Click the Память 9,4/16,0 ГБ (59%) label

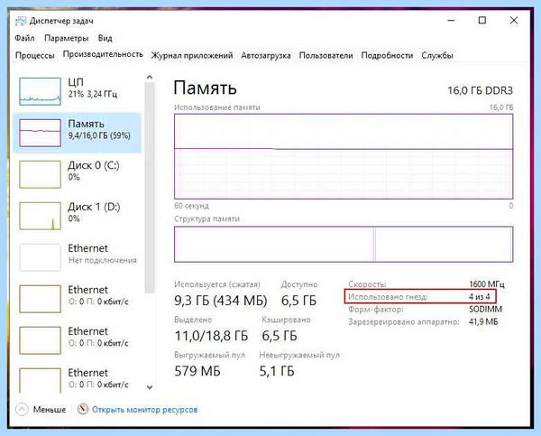(99, 129)
